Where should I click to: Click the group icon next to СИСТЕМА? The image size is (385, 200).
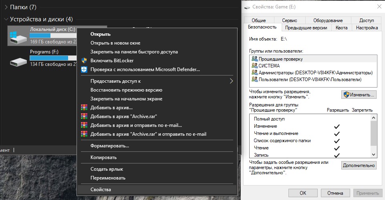[255, 66]
